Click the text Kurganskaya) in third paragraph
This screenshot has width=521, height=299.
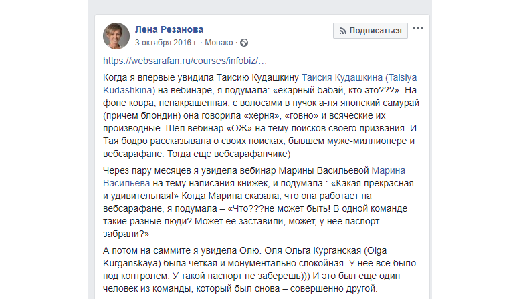point(132,264)
